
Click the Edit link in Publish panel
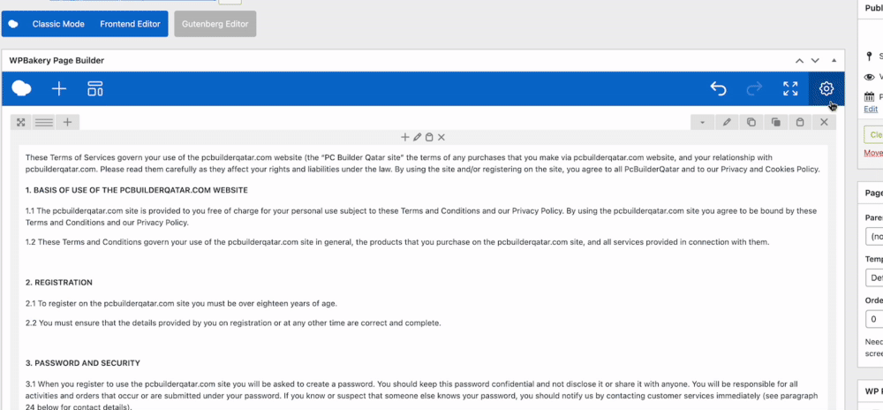click(x=871, y=109)
